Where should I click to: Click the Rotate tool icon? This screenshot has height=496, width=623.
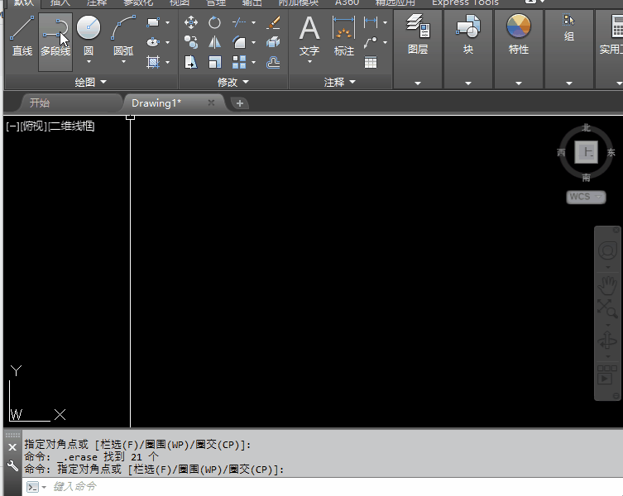215,22
